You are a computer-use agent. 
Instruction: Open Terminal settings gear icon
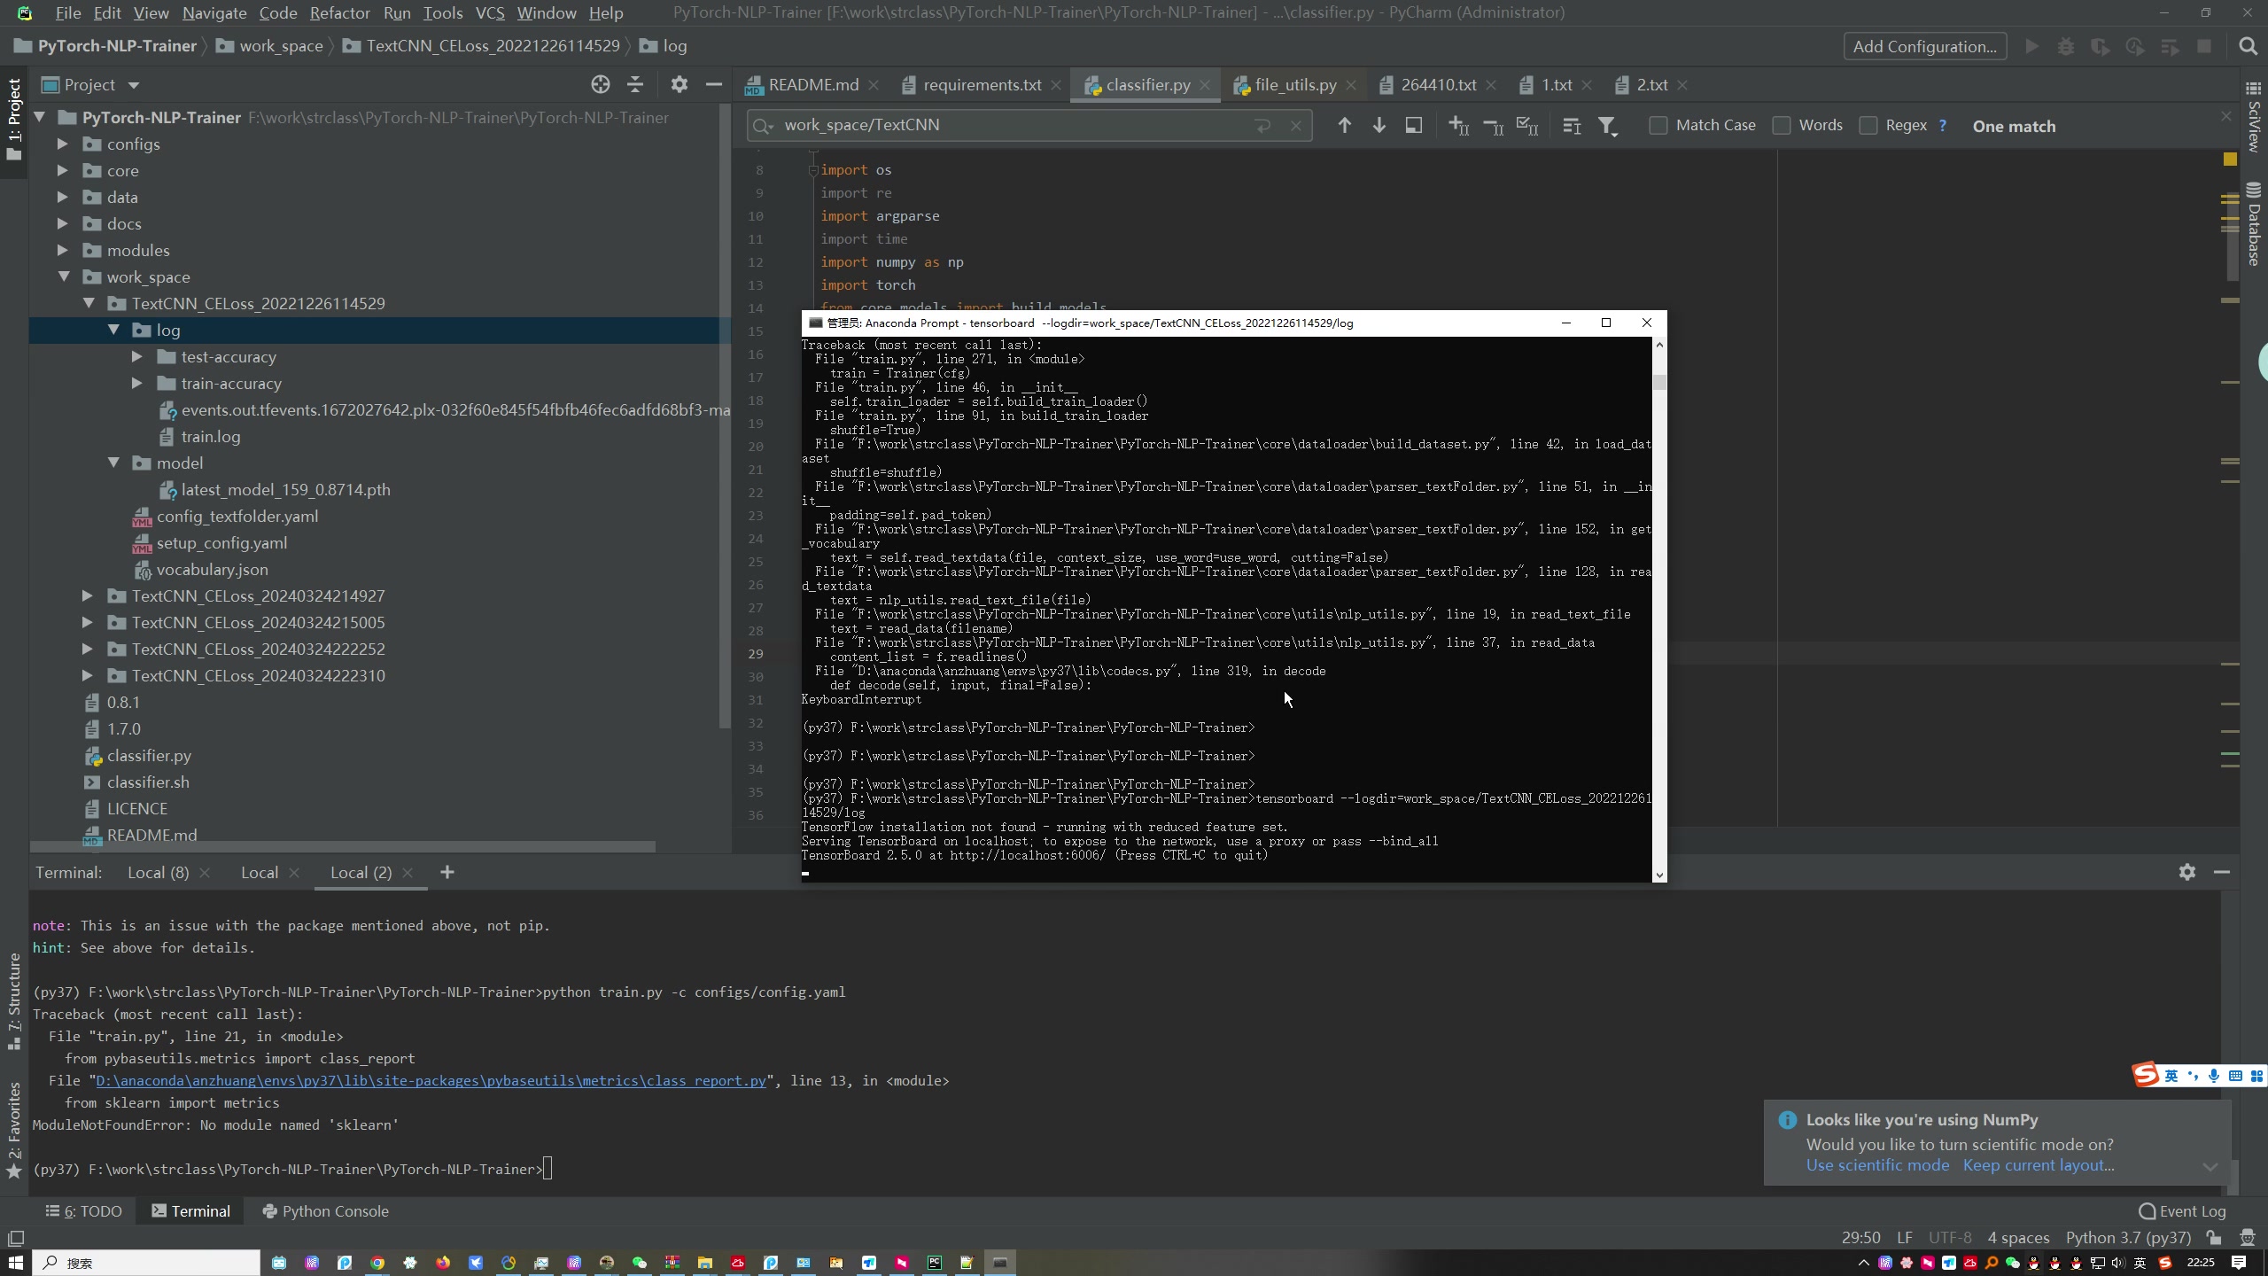coord(2187,872)
